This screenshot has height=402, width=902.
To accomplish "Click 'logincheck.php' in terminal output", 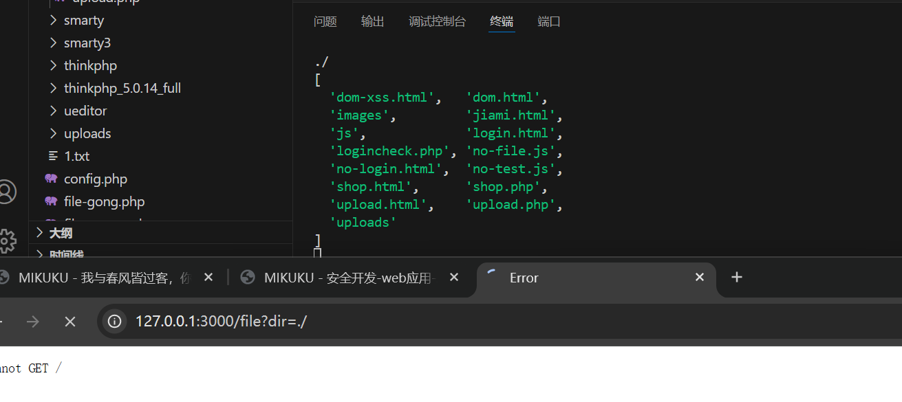I will 389,151.
